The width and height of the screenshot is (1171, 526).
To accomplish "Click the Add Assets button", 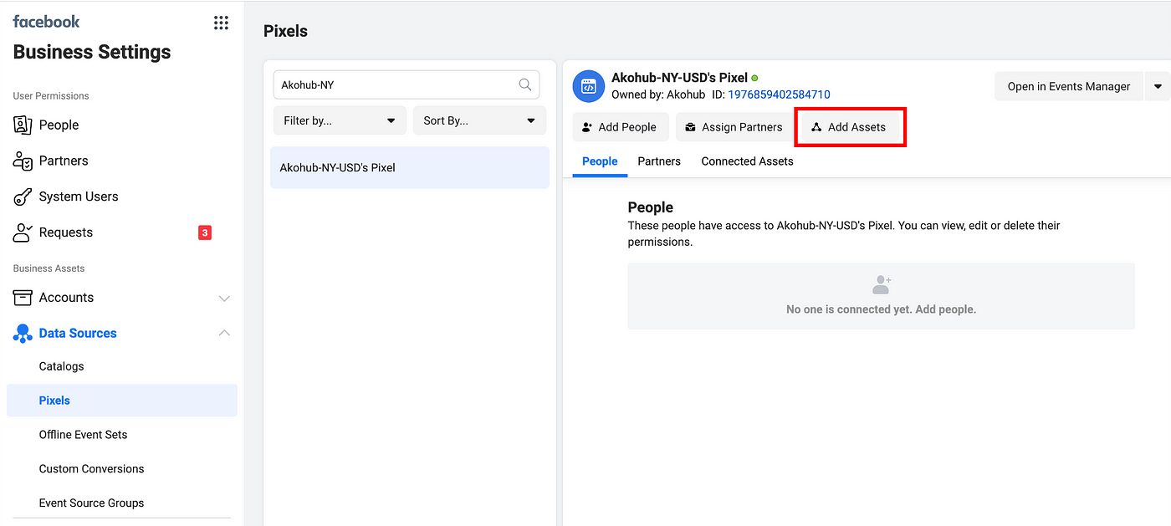I will coord(850,127).
